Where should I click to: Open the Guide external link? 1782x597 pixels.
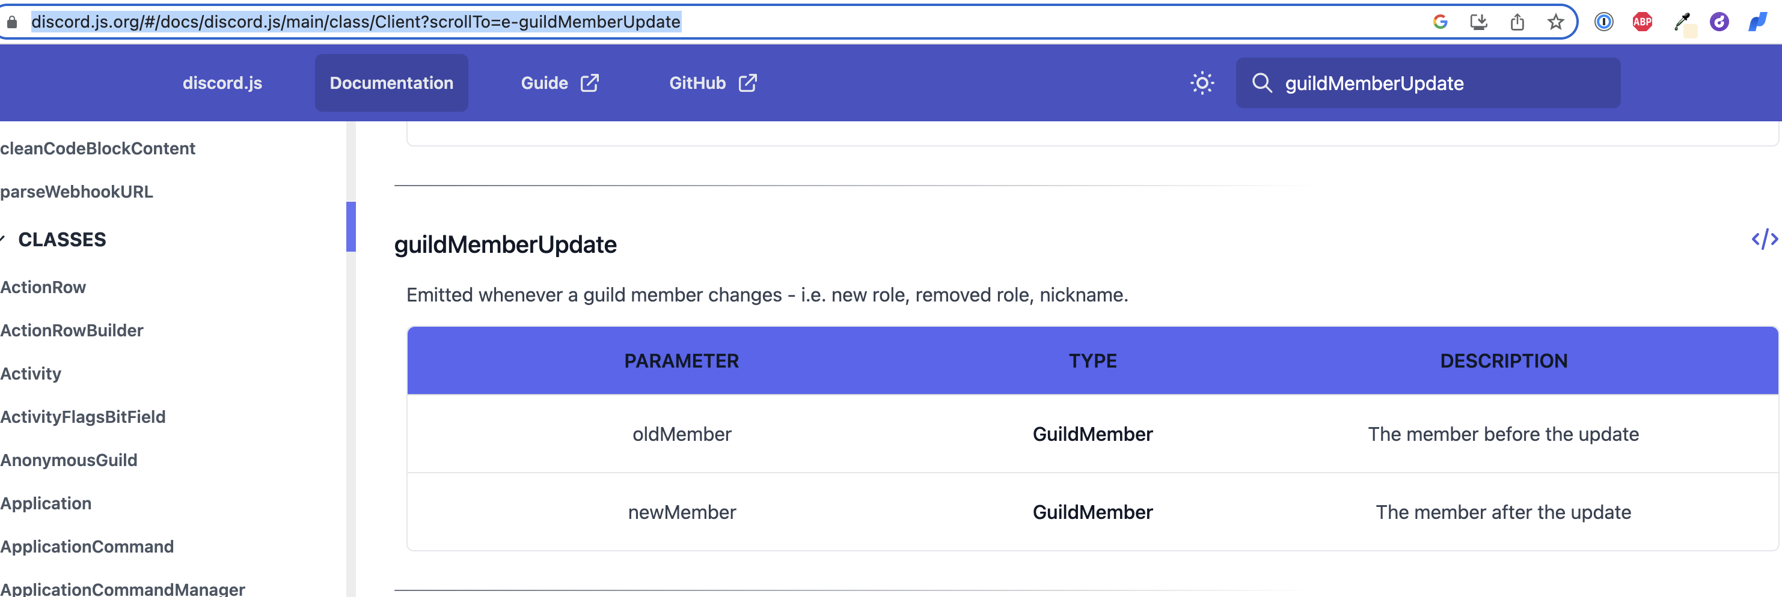(x=559, y=83)
